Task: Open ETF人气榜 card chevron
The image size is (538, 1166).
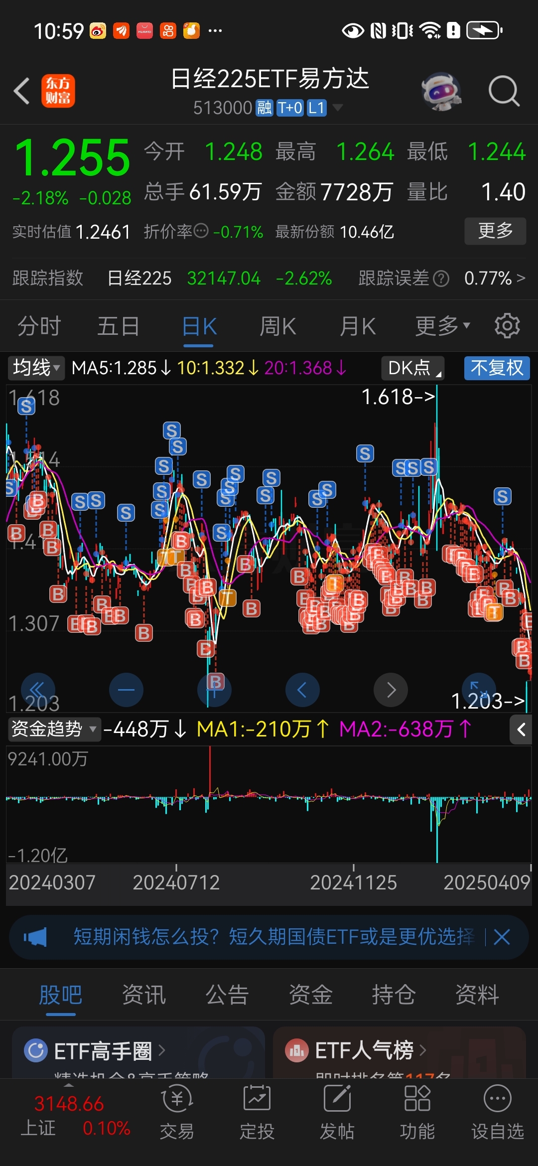Action: tap(422, 1050)
